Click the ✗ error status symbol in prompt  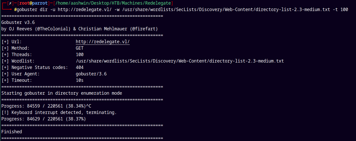pos(10,3)
